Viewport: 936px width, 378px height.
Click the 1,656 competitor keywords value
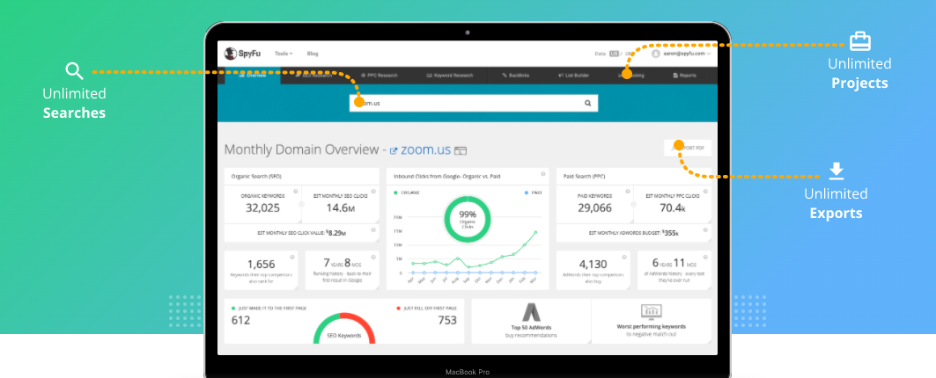(x=261, y=264)
